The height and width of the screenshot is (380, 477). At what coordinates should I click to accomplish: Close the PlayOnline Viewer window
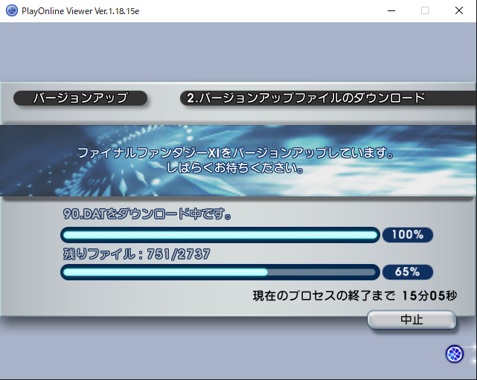pyautogui.click(x=459, y=11)
